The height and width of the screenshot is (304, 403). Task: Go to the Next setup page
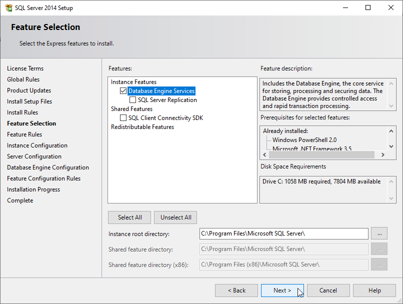click(282, 290)
